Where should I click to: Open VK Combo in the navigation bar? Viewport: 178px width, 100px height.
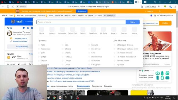click(x=98, y=16)
